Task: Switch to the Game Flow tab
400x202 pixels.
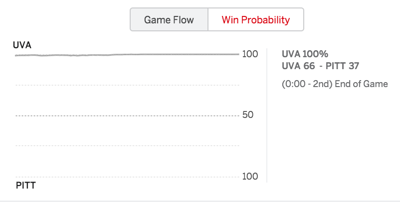Action: tap(169, 19)
